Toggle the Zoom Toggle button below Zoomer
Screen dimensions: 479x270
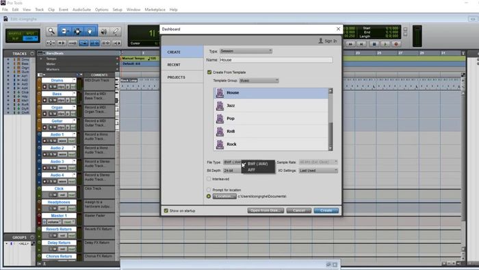coord(51,43)
